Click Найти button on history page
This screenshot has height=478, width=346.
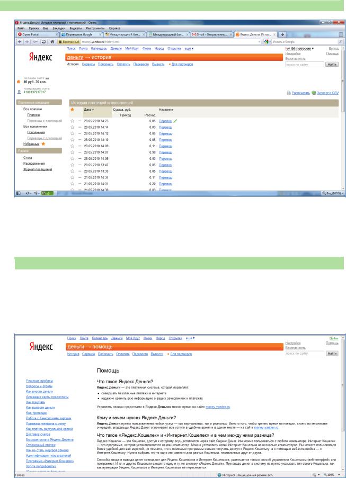(x=332, y=65)
